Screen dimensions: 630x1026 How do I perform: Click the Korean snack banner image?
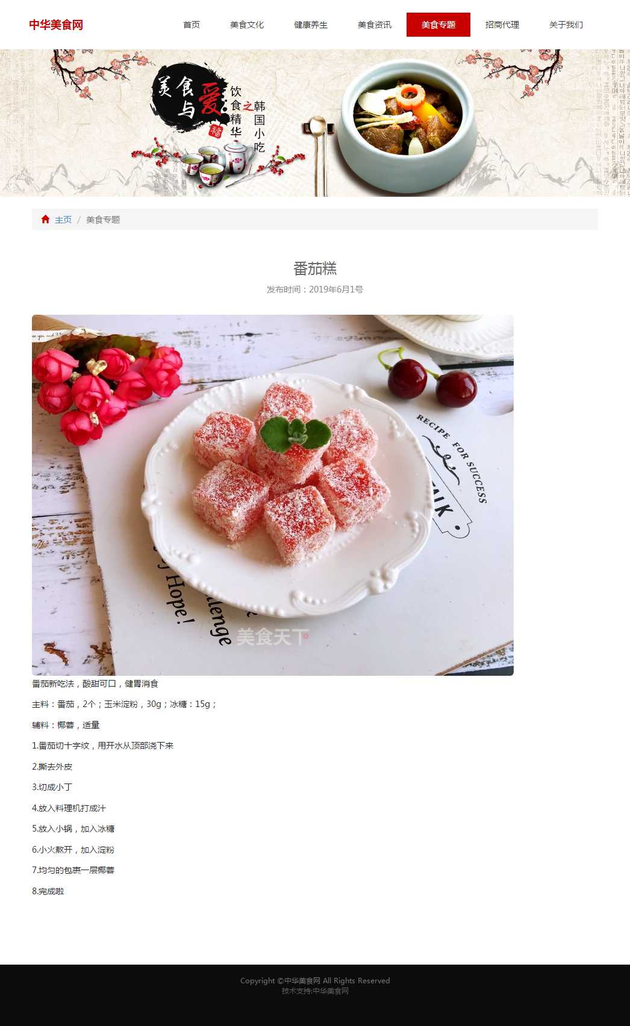315,123
